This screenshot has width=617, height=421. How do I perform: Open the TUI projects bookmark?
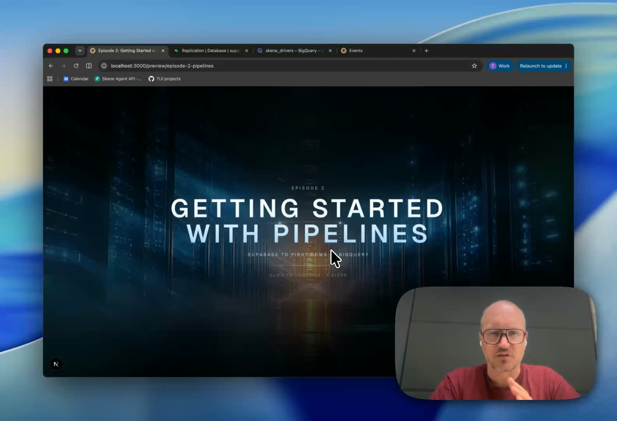click(x=164, y=79)
